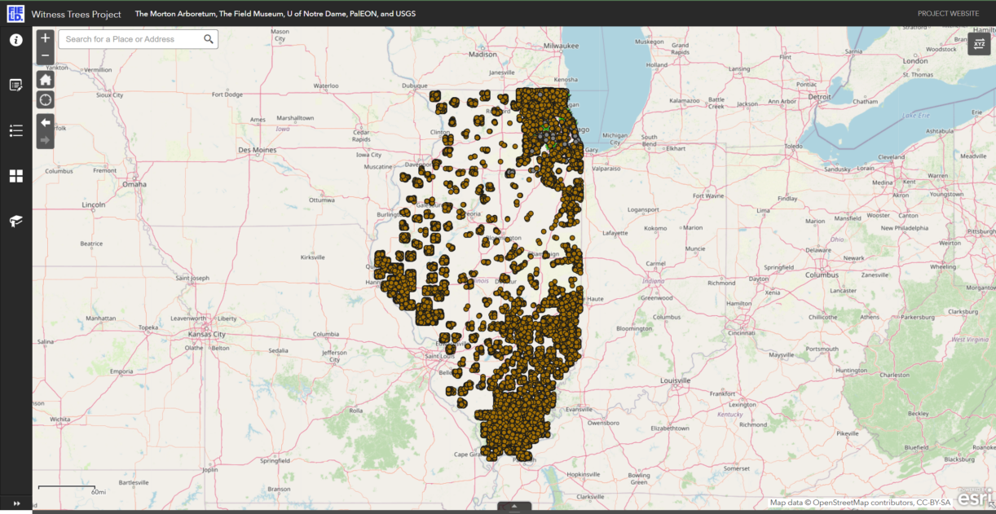Open the edit form sidebar icon
This screenshot has width=996, height=514.
(15, 85)
